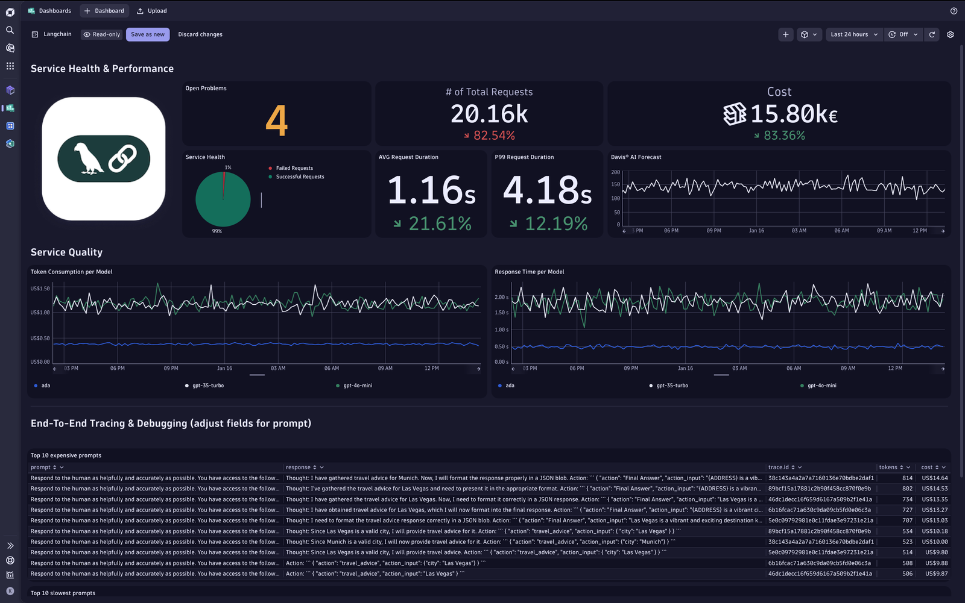Sort the table by response column
The image size is (965, 603).
point(315,467)
